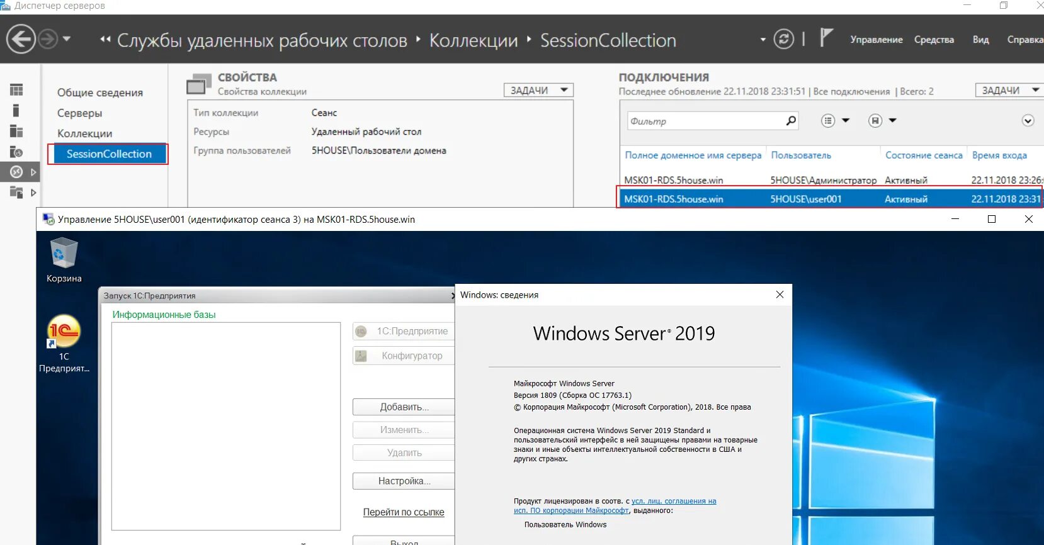Open the Вид menu

[980, 40]
